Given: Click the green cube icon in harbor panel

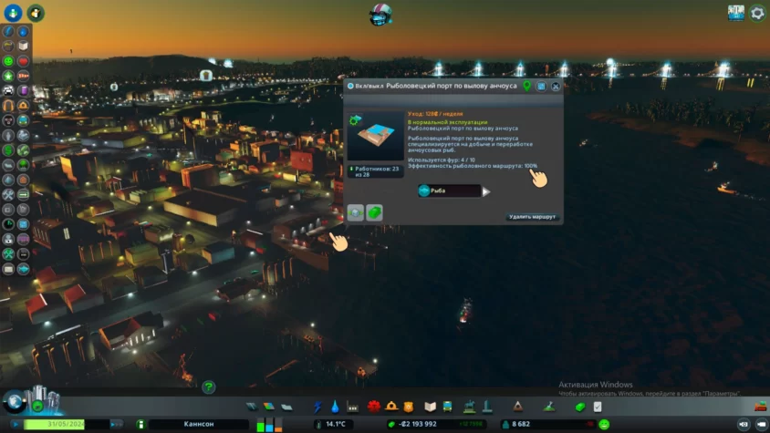Looking at the screenshot, I should (374, 212).
